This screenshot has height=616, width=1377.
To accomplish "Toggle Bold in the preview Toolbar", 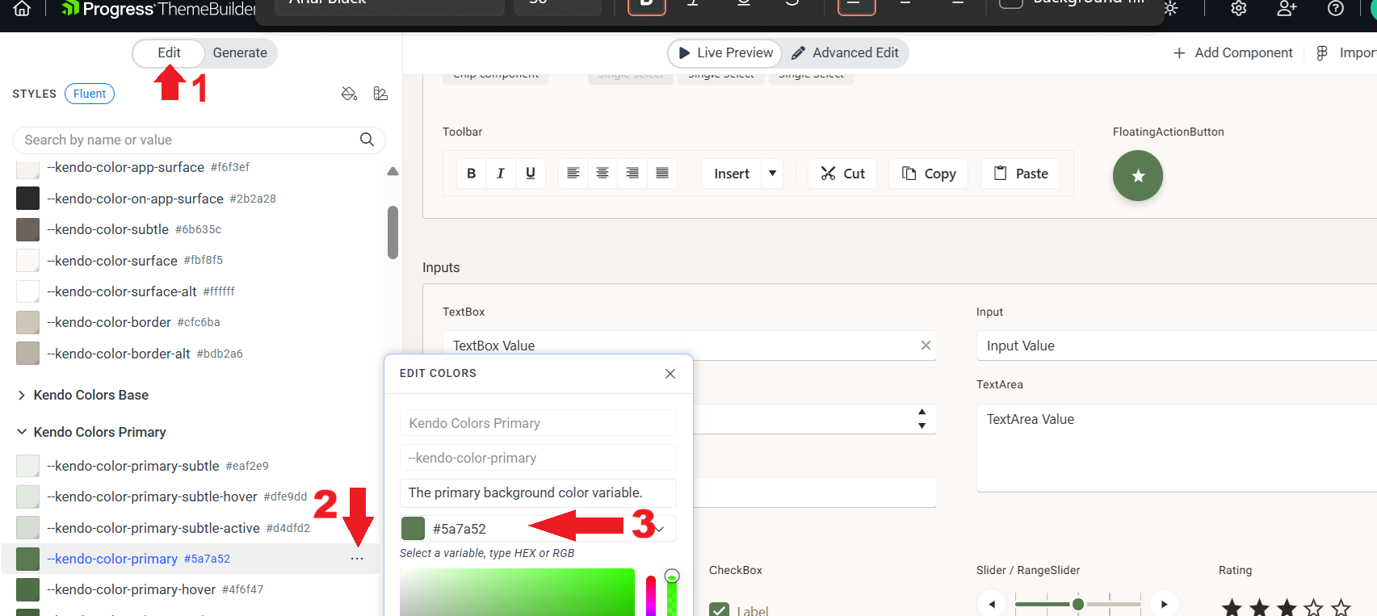I will coord(472,174).
